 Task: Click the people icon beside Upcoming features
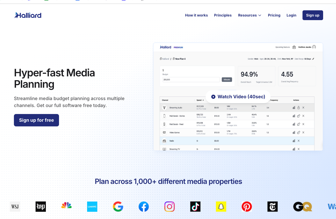coord(294,47)
